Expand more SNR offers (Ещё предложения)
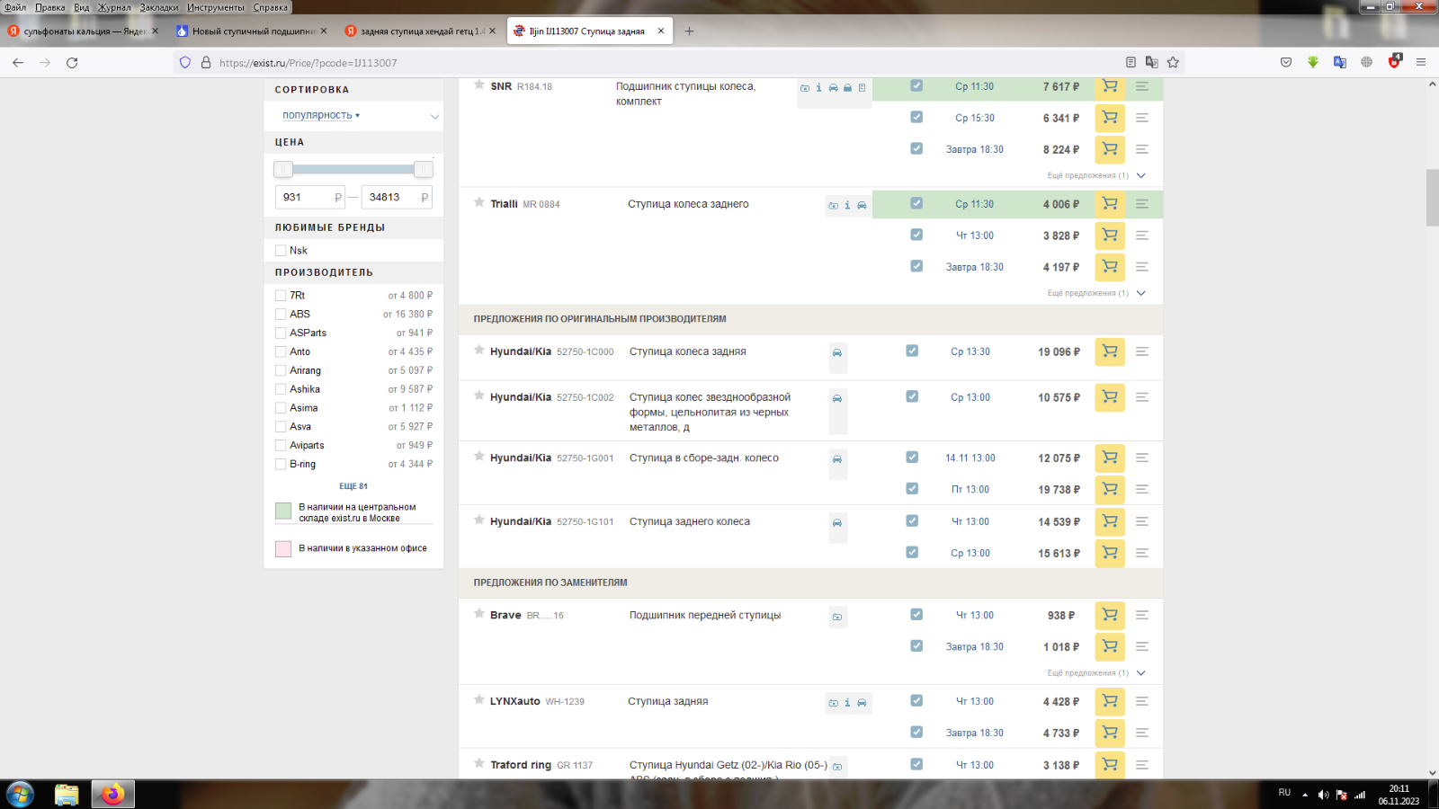Screen dimensions: 1439x809 click(1096, 175)
